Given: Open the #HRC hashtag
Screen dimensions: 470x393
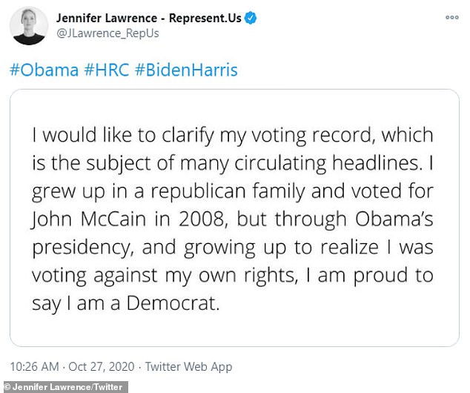Looking at the screenshot, I should (108, 70).
